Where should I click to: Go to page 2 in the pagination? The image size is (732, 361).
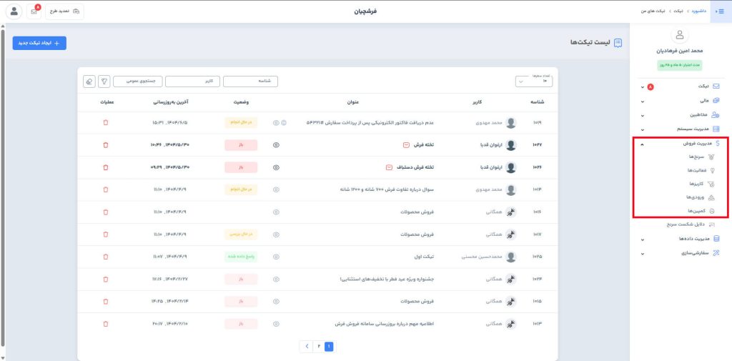317,346
